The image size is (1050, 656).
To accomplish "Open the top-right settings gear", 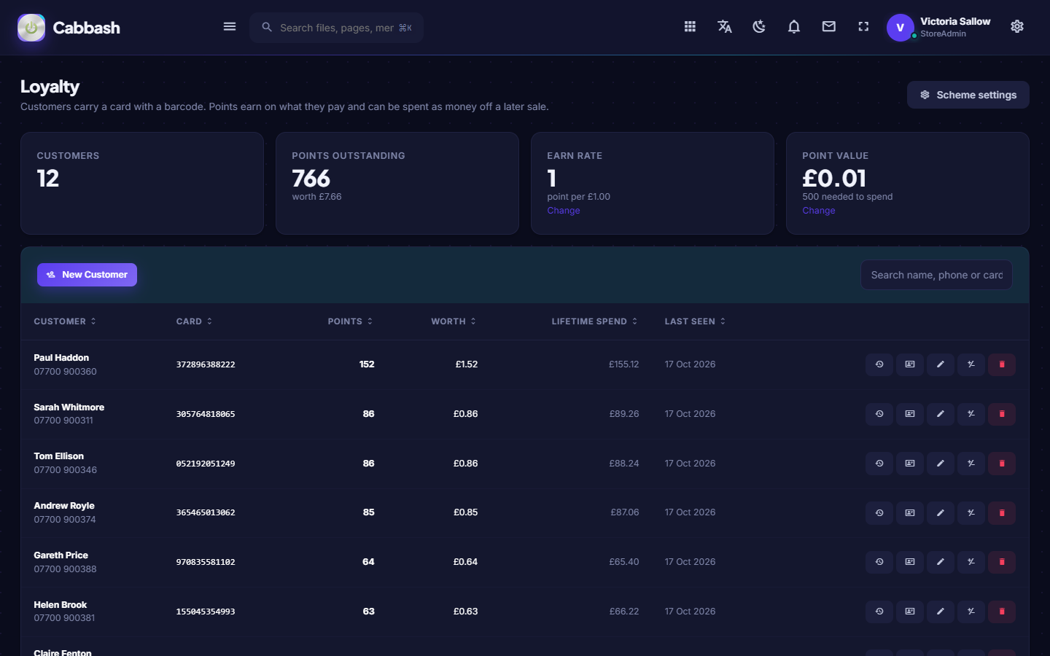I will 1017,27.
